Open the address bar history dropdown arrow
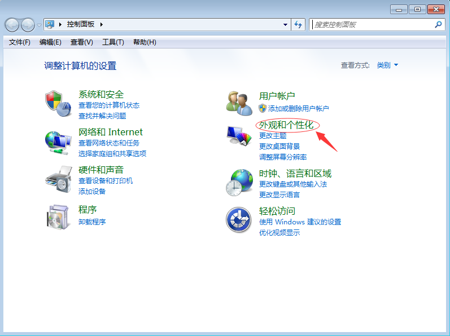The width and height of the screenshot is (450, 336). [x=285, y=25]
